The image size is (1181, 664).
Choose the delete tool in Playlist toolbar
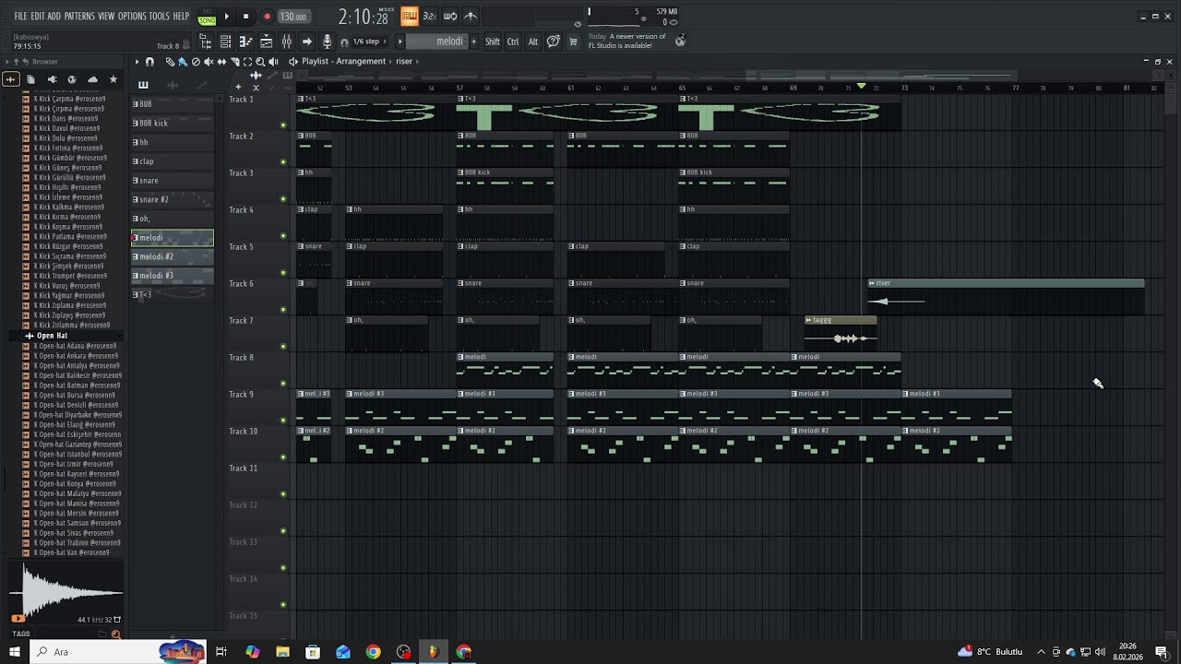(196, 62)
